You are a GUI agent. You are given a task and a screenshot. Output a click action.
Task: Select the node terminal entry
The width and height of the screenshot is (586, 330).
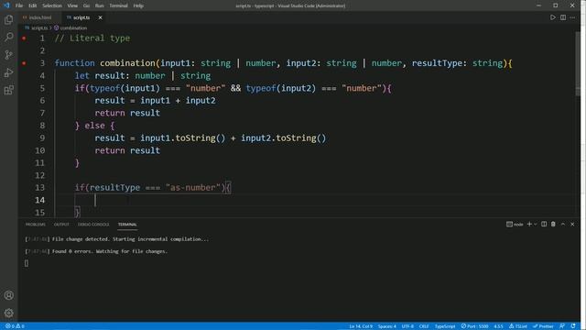(515, 224)
